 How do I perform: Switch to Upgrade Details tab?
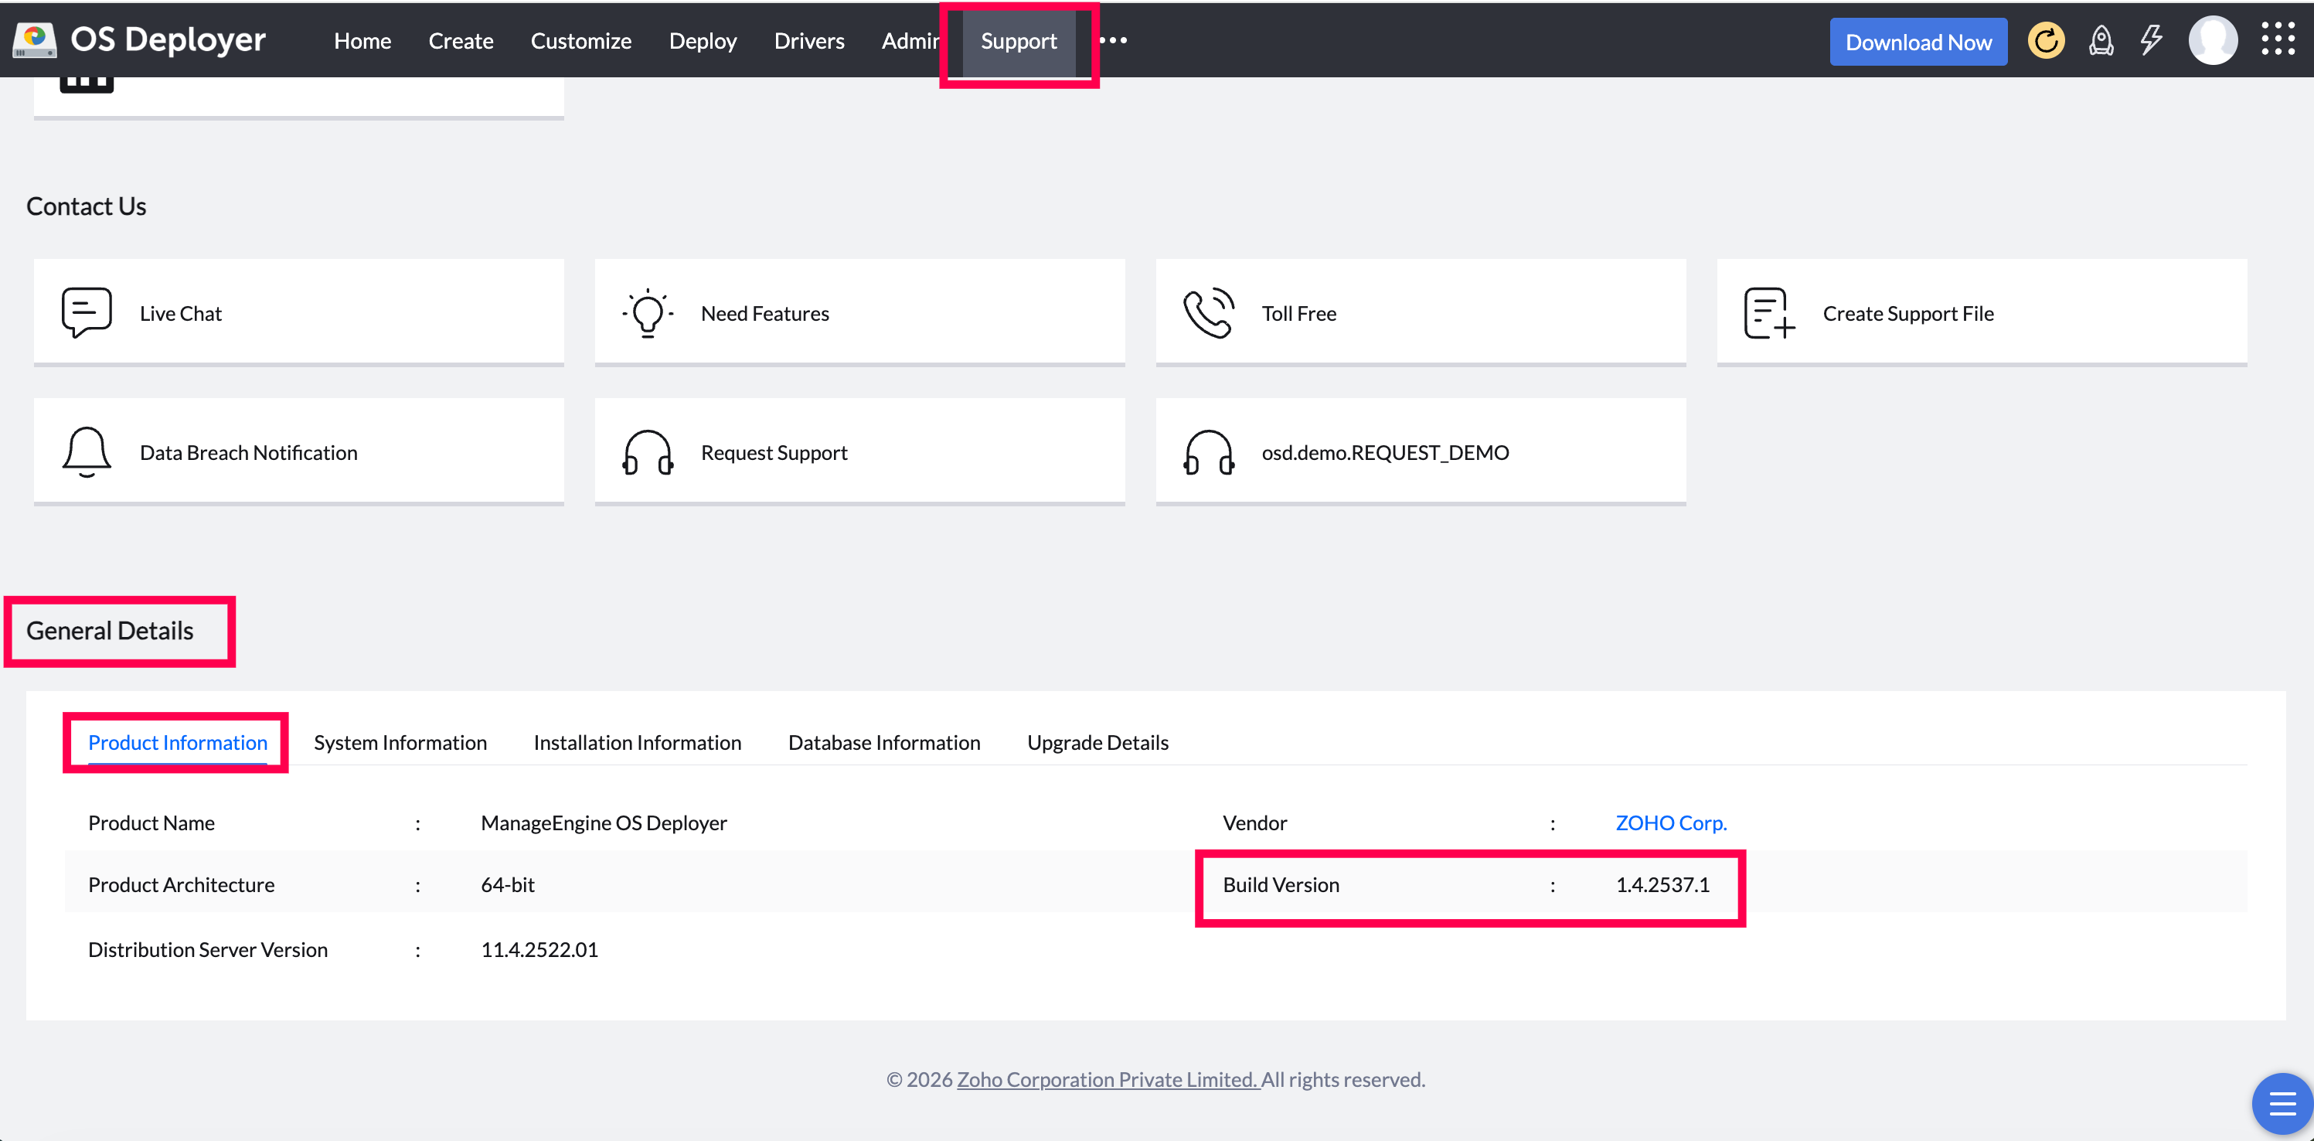coord(1097,742)
